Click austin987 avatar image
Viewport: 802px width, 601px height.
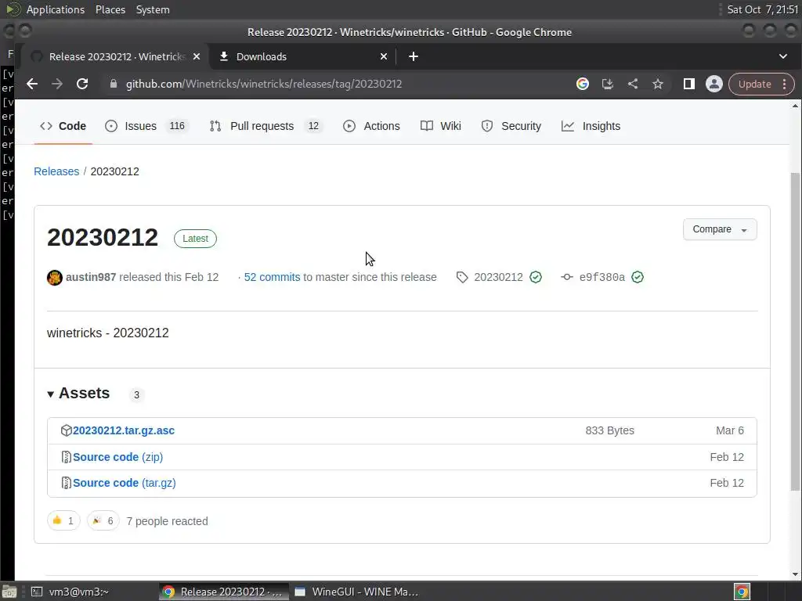click(55, 278)
